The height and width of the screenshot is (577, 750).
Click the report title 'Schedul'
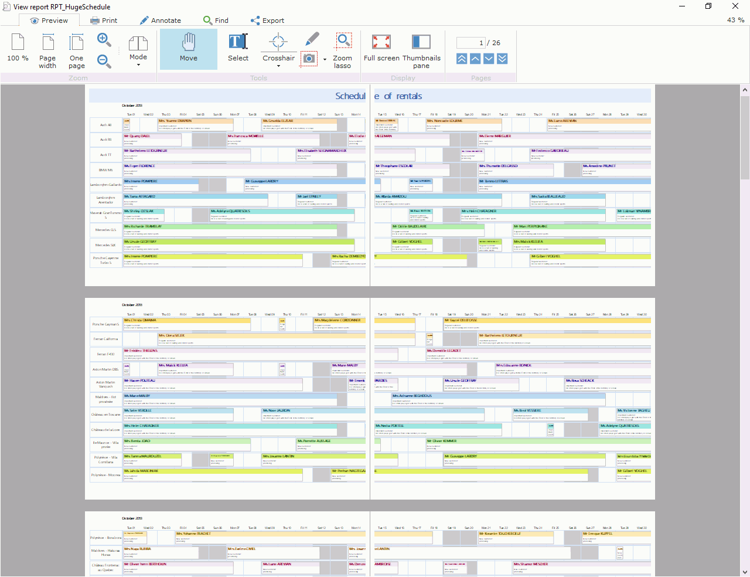click(350, 96)
